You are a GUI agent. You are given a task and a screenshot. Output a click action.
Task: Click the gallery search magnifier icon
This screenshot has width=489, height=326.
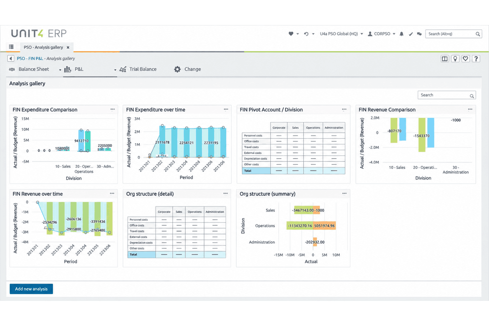point(472,96)
